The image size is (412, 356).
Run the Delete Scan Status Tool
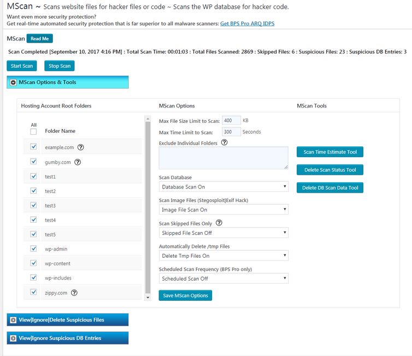(330, 170)
